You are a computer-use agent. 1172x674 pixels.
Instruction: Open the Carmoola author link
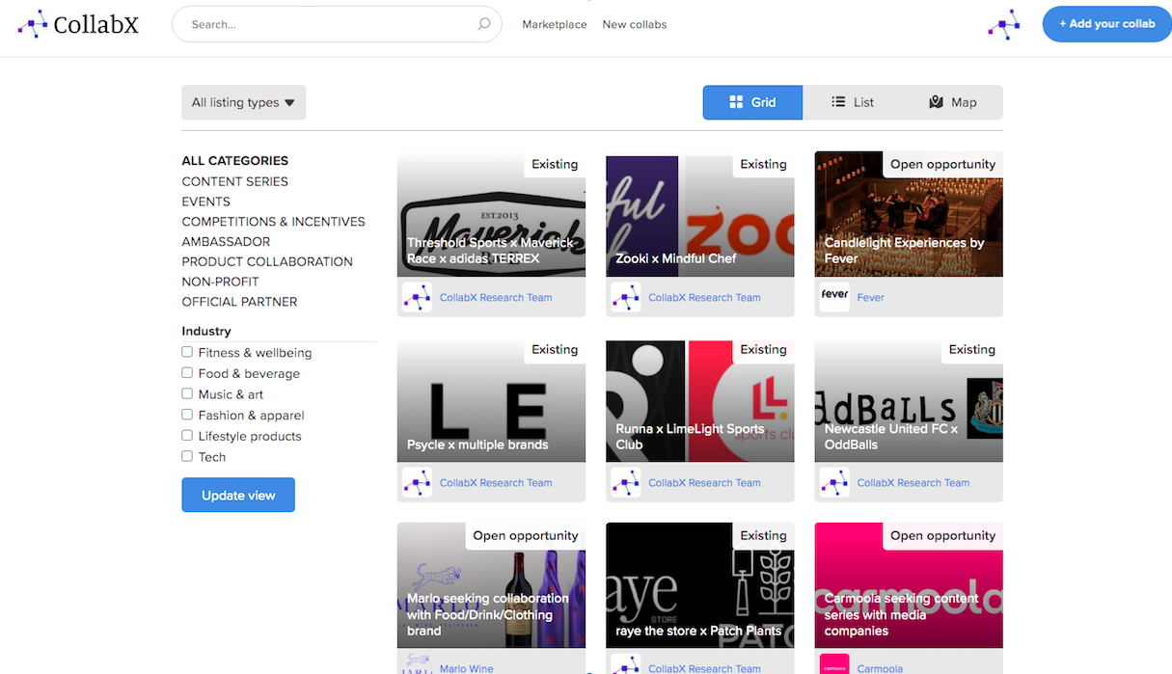pos(880,668)
